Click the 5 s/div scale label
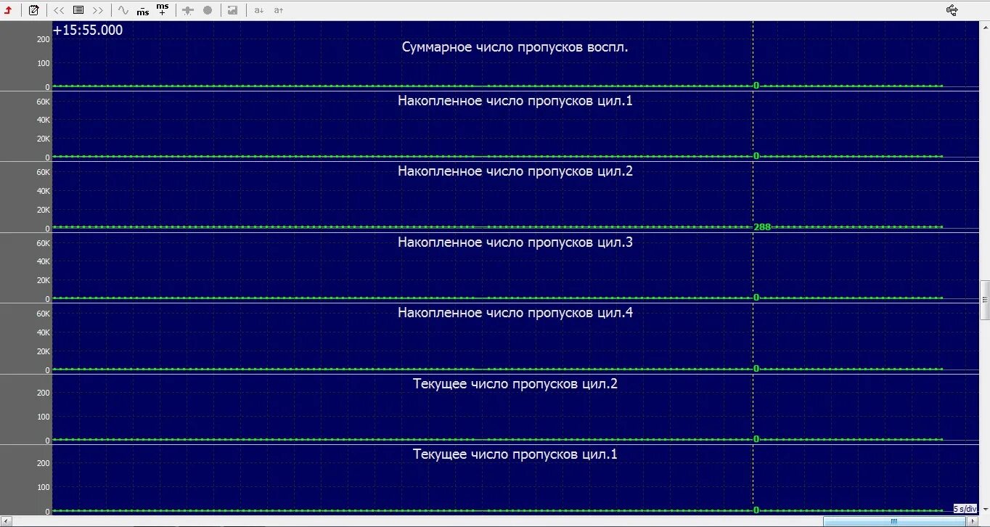990x527 pixels. tap(965, 509)
